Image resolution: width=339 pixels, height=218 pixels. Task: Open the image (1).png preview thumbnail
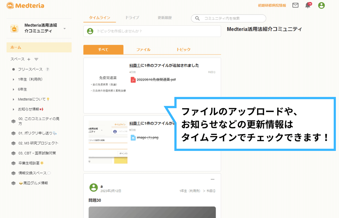pos(108,142)
